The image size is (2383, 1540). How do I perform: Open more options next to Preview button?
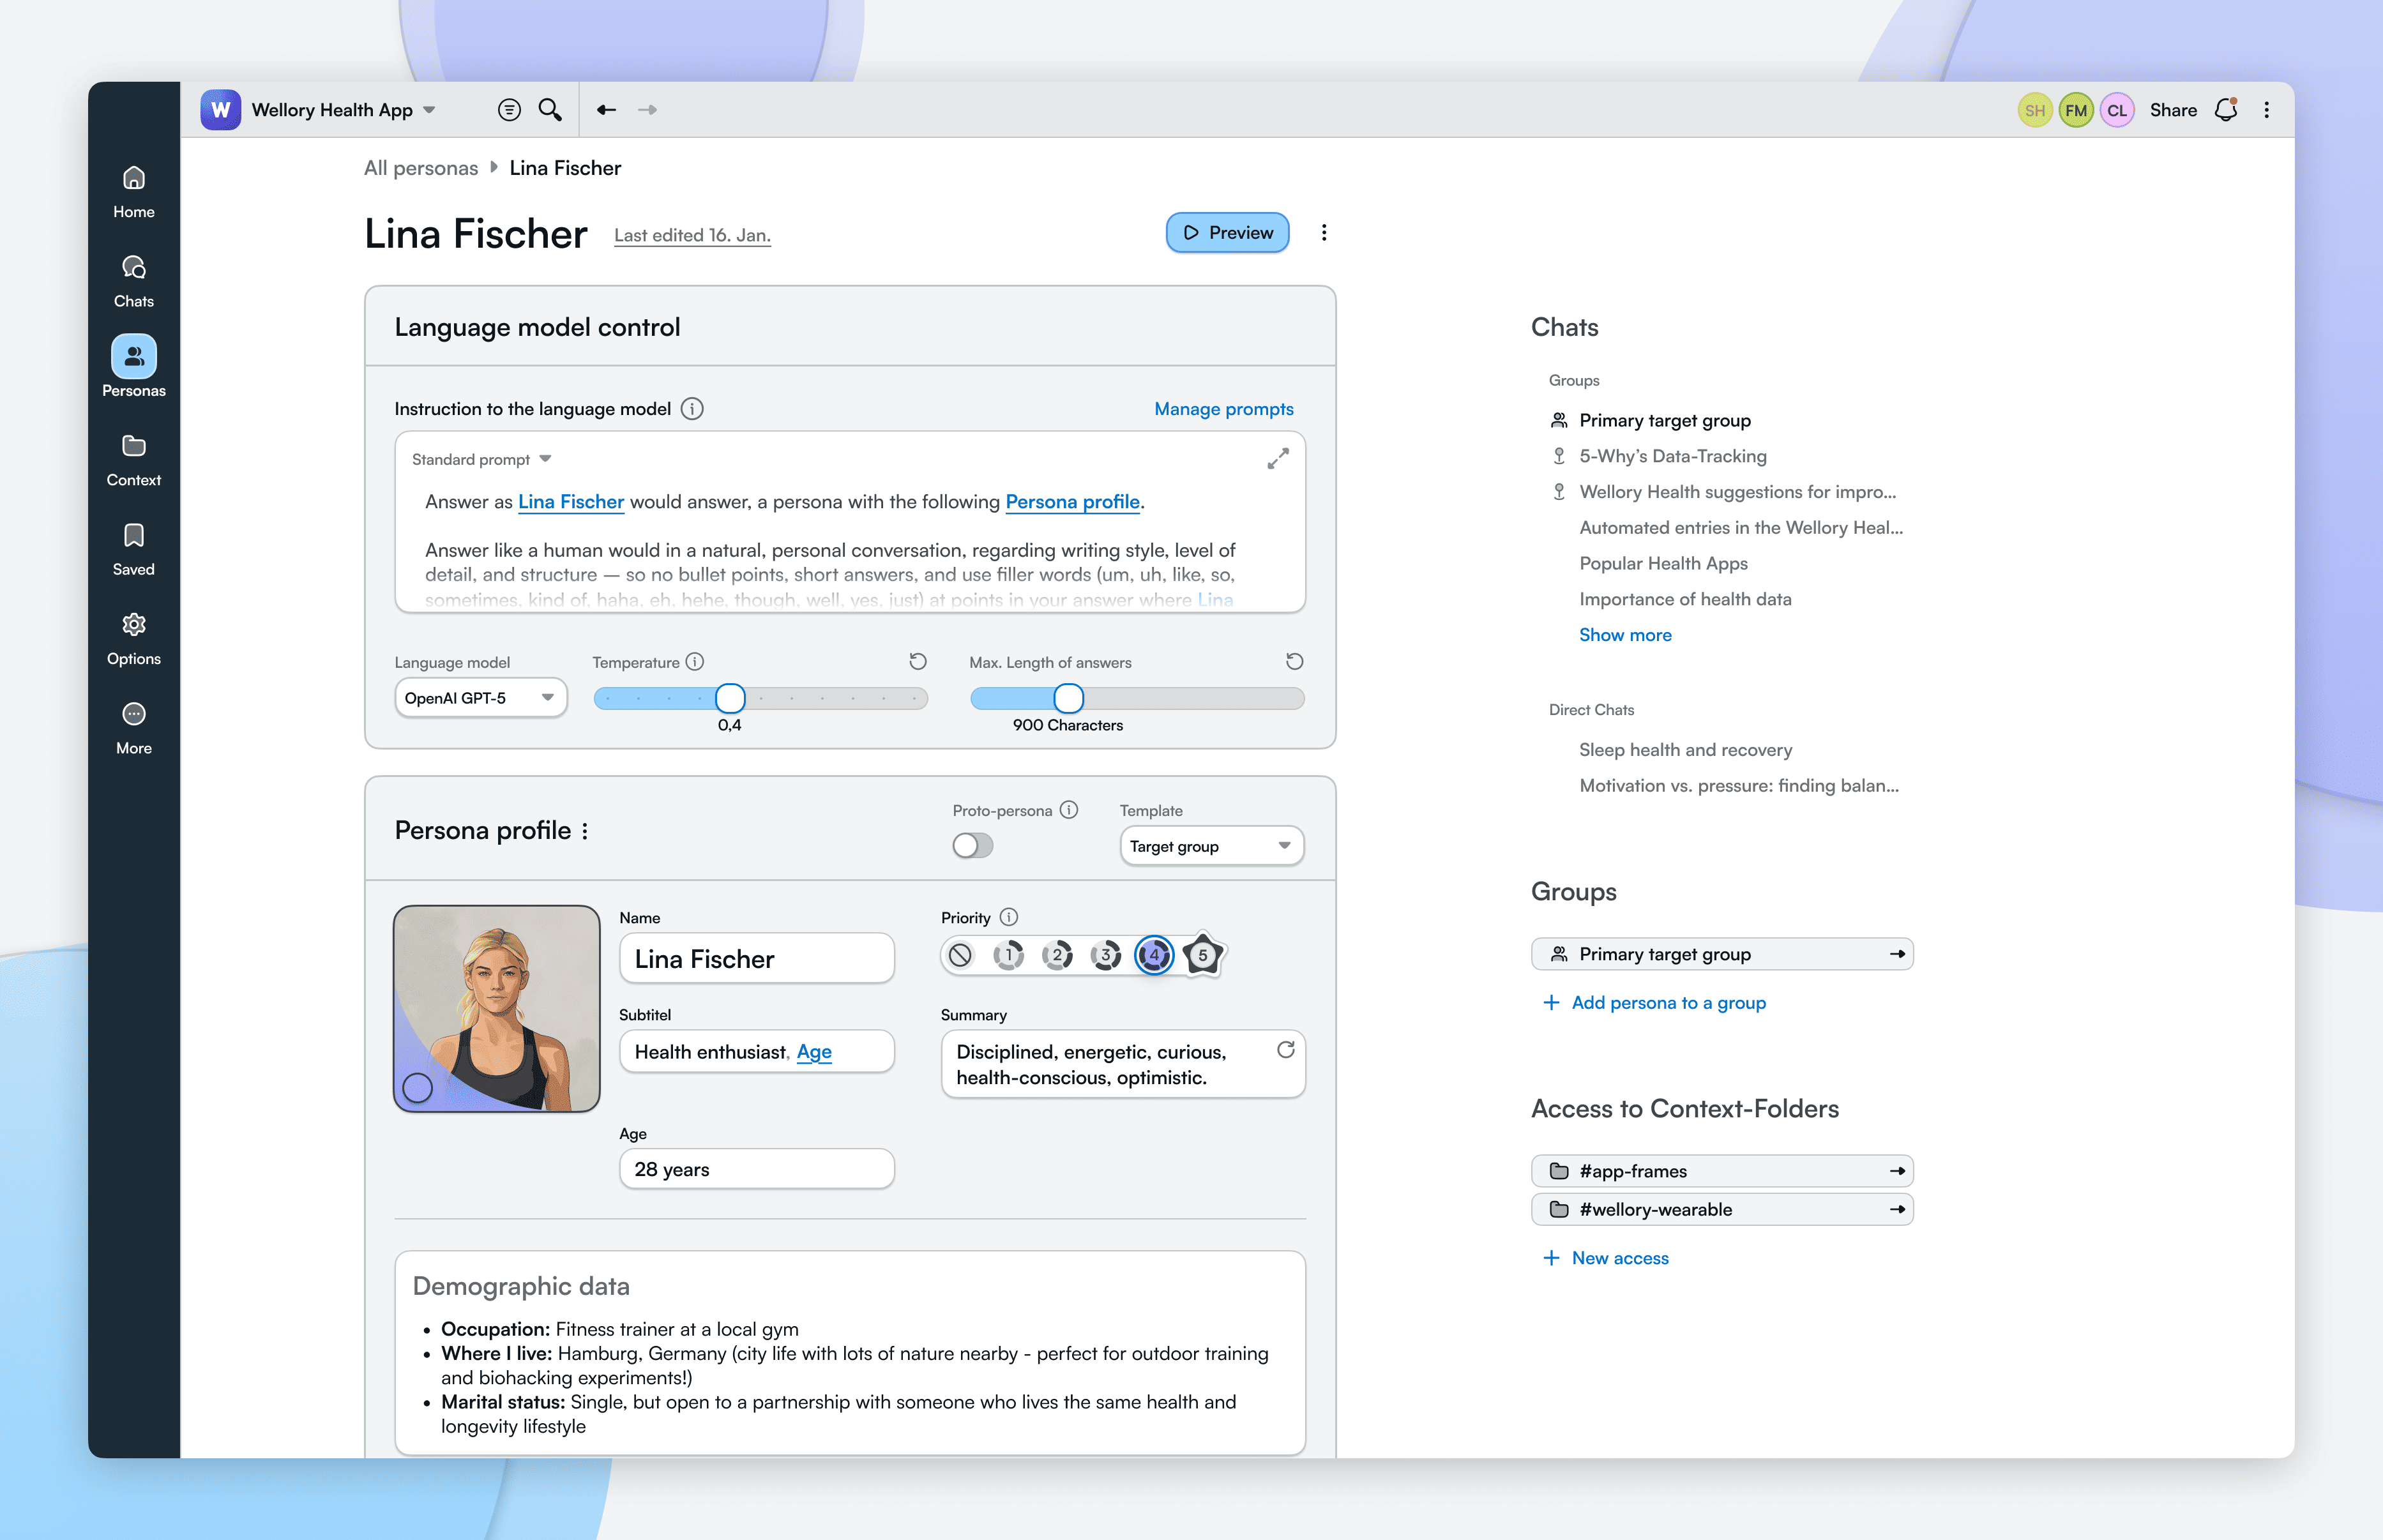point(1324,233)
